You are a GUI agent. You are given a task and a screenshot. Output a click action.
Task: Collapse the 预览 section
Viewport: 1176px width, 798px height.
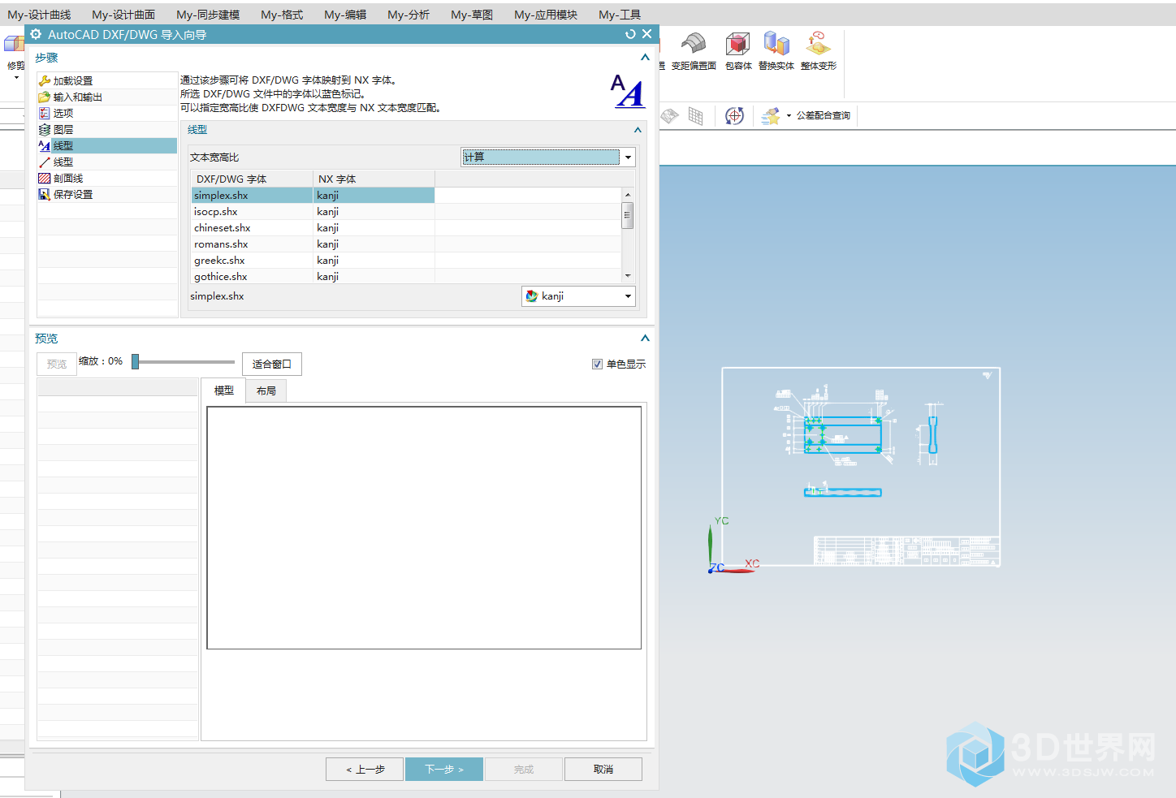coord(645,339)
